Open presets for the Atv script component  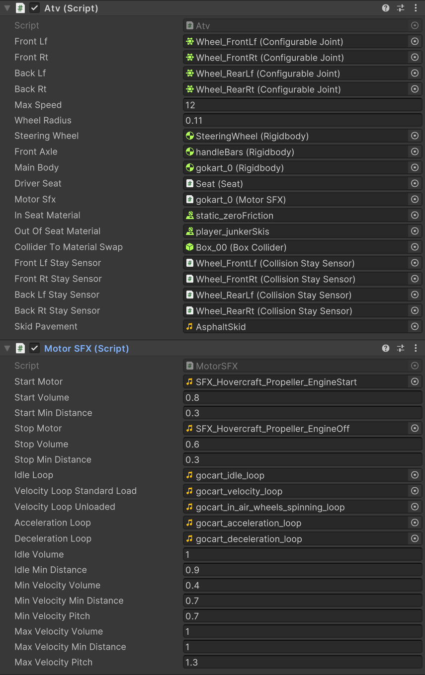point(401,8)
